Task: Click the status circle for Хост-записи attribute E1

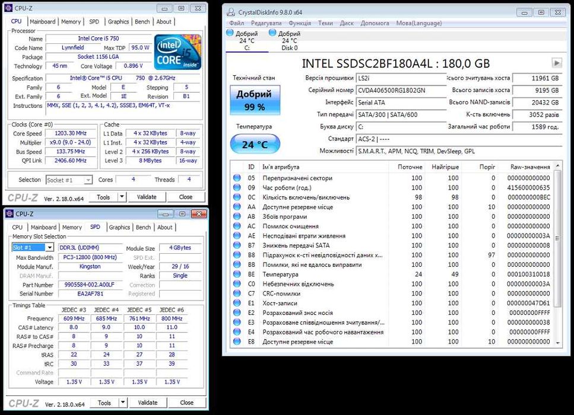Action: coord(237,303)
